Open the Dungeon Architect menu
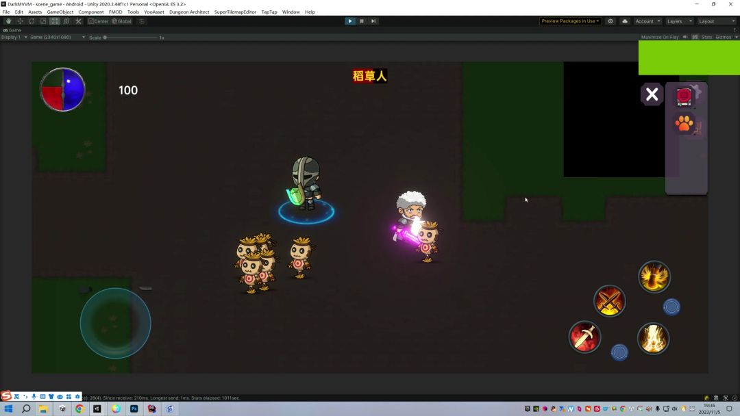The width and height of the screenshot is (740, 416). 189,12
